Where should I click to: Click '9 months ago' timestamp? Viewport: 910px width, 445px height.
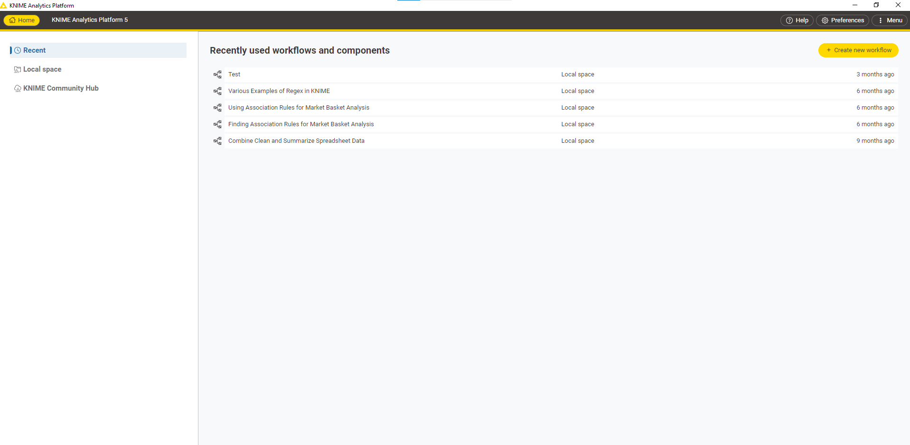[x=875, y=141]
